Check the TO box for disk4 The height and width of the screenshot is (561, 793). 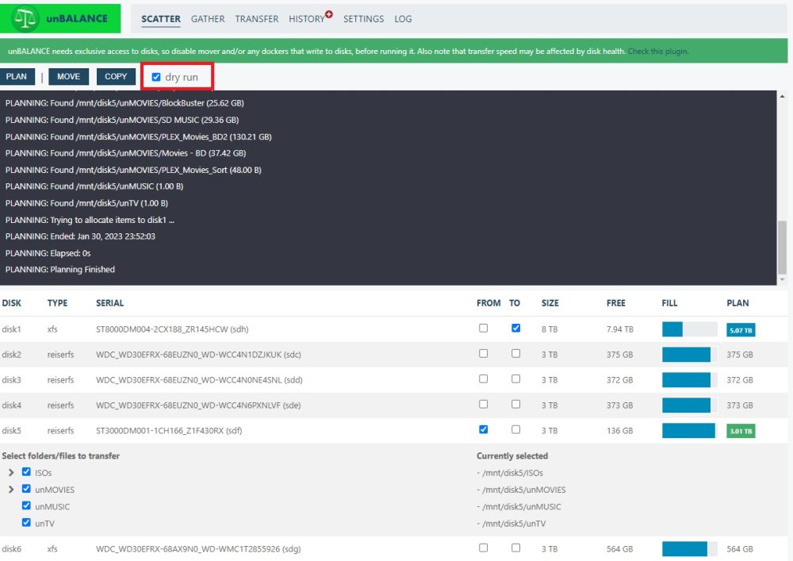pos(516,404)
